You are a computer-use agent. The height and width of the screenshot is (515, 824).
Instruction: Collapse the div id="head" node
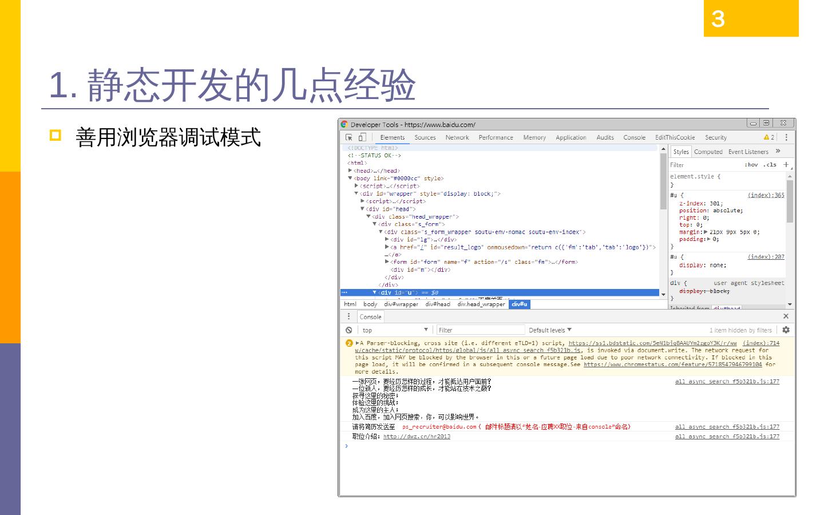point(363,209)
